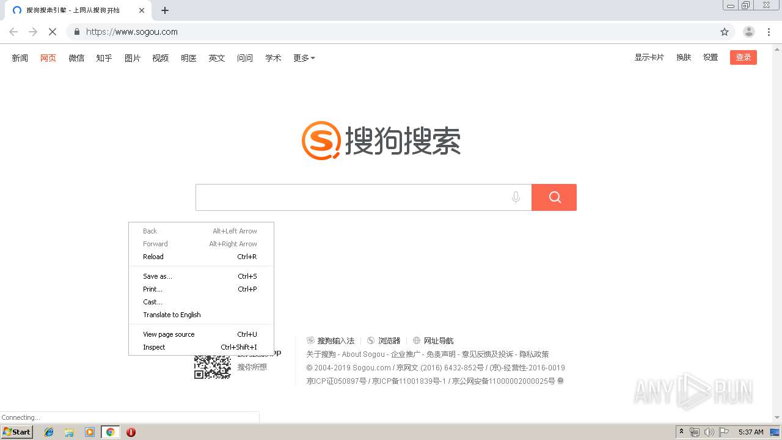The image size is (782, 440).
Task: Click the network tray icon
Action: [x=695, y=432]
